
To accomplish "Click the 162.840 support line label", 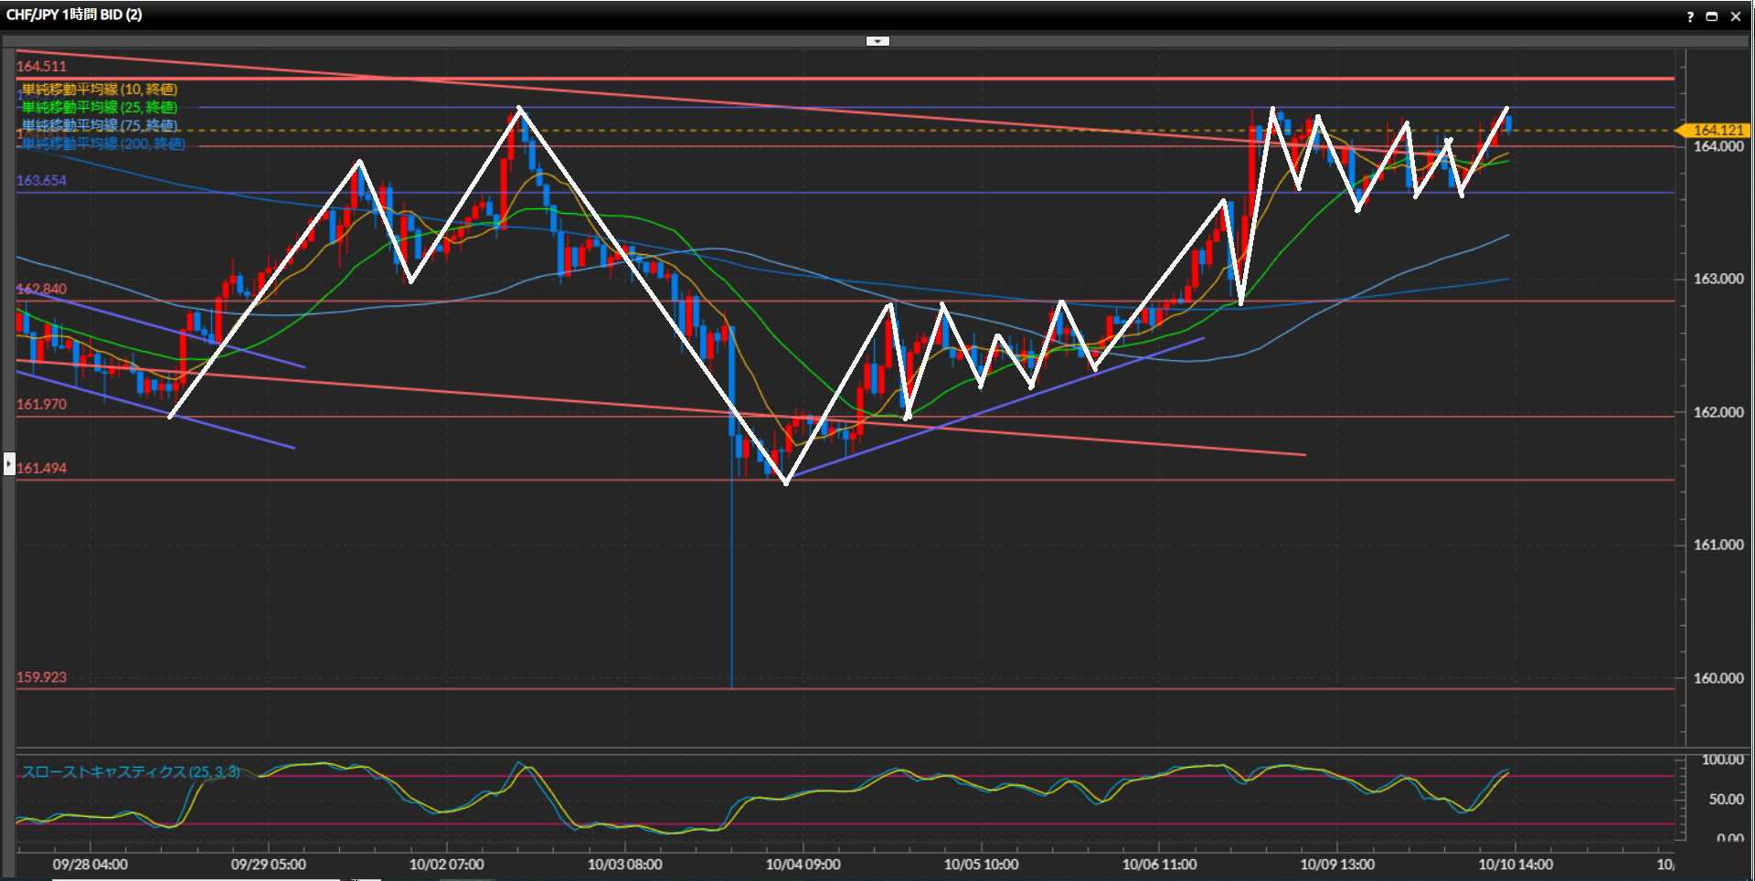I will click(42, 290).
